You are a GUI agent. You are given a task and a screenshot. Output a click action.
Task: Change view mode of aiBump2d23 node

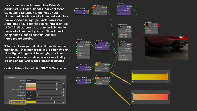pos(107,43)
